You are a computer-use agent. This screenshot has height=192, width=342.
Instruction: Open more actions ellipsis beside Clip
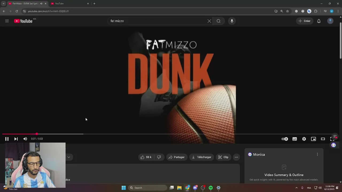click(236, 157)
